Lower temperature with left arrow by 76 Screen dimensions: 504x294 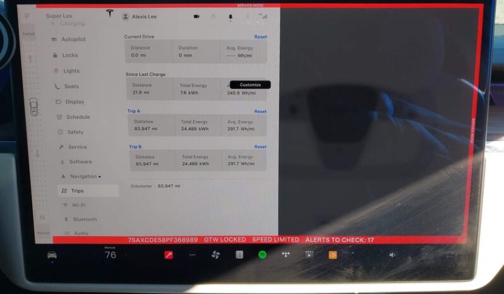coord(94,255)
